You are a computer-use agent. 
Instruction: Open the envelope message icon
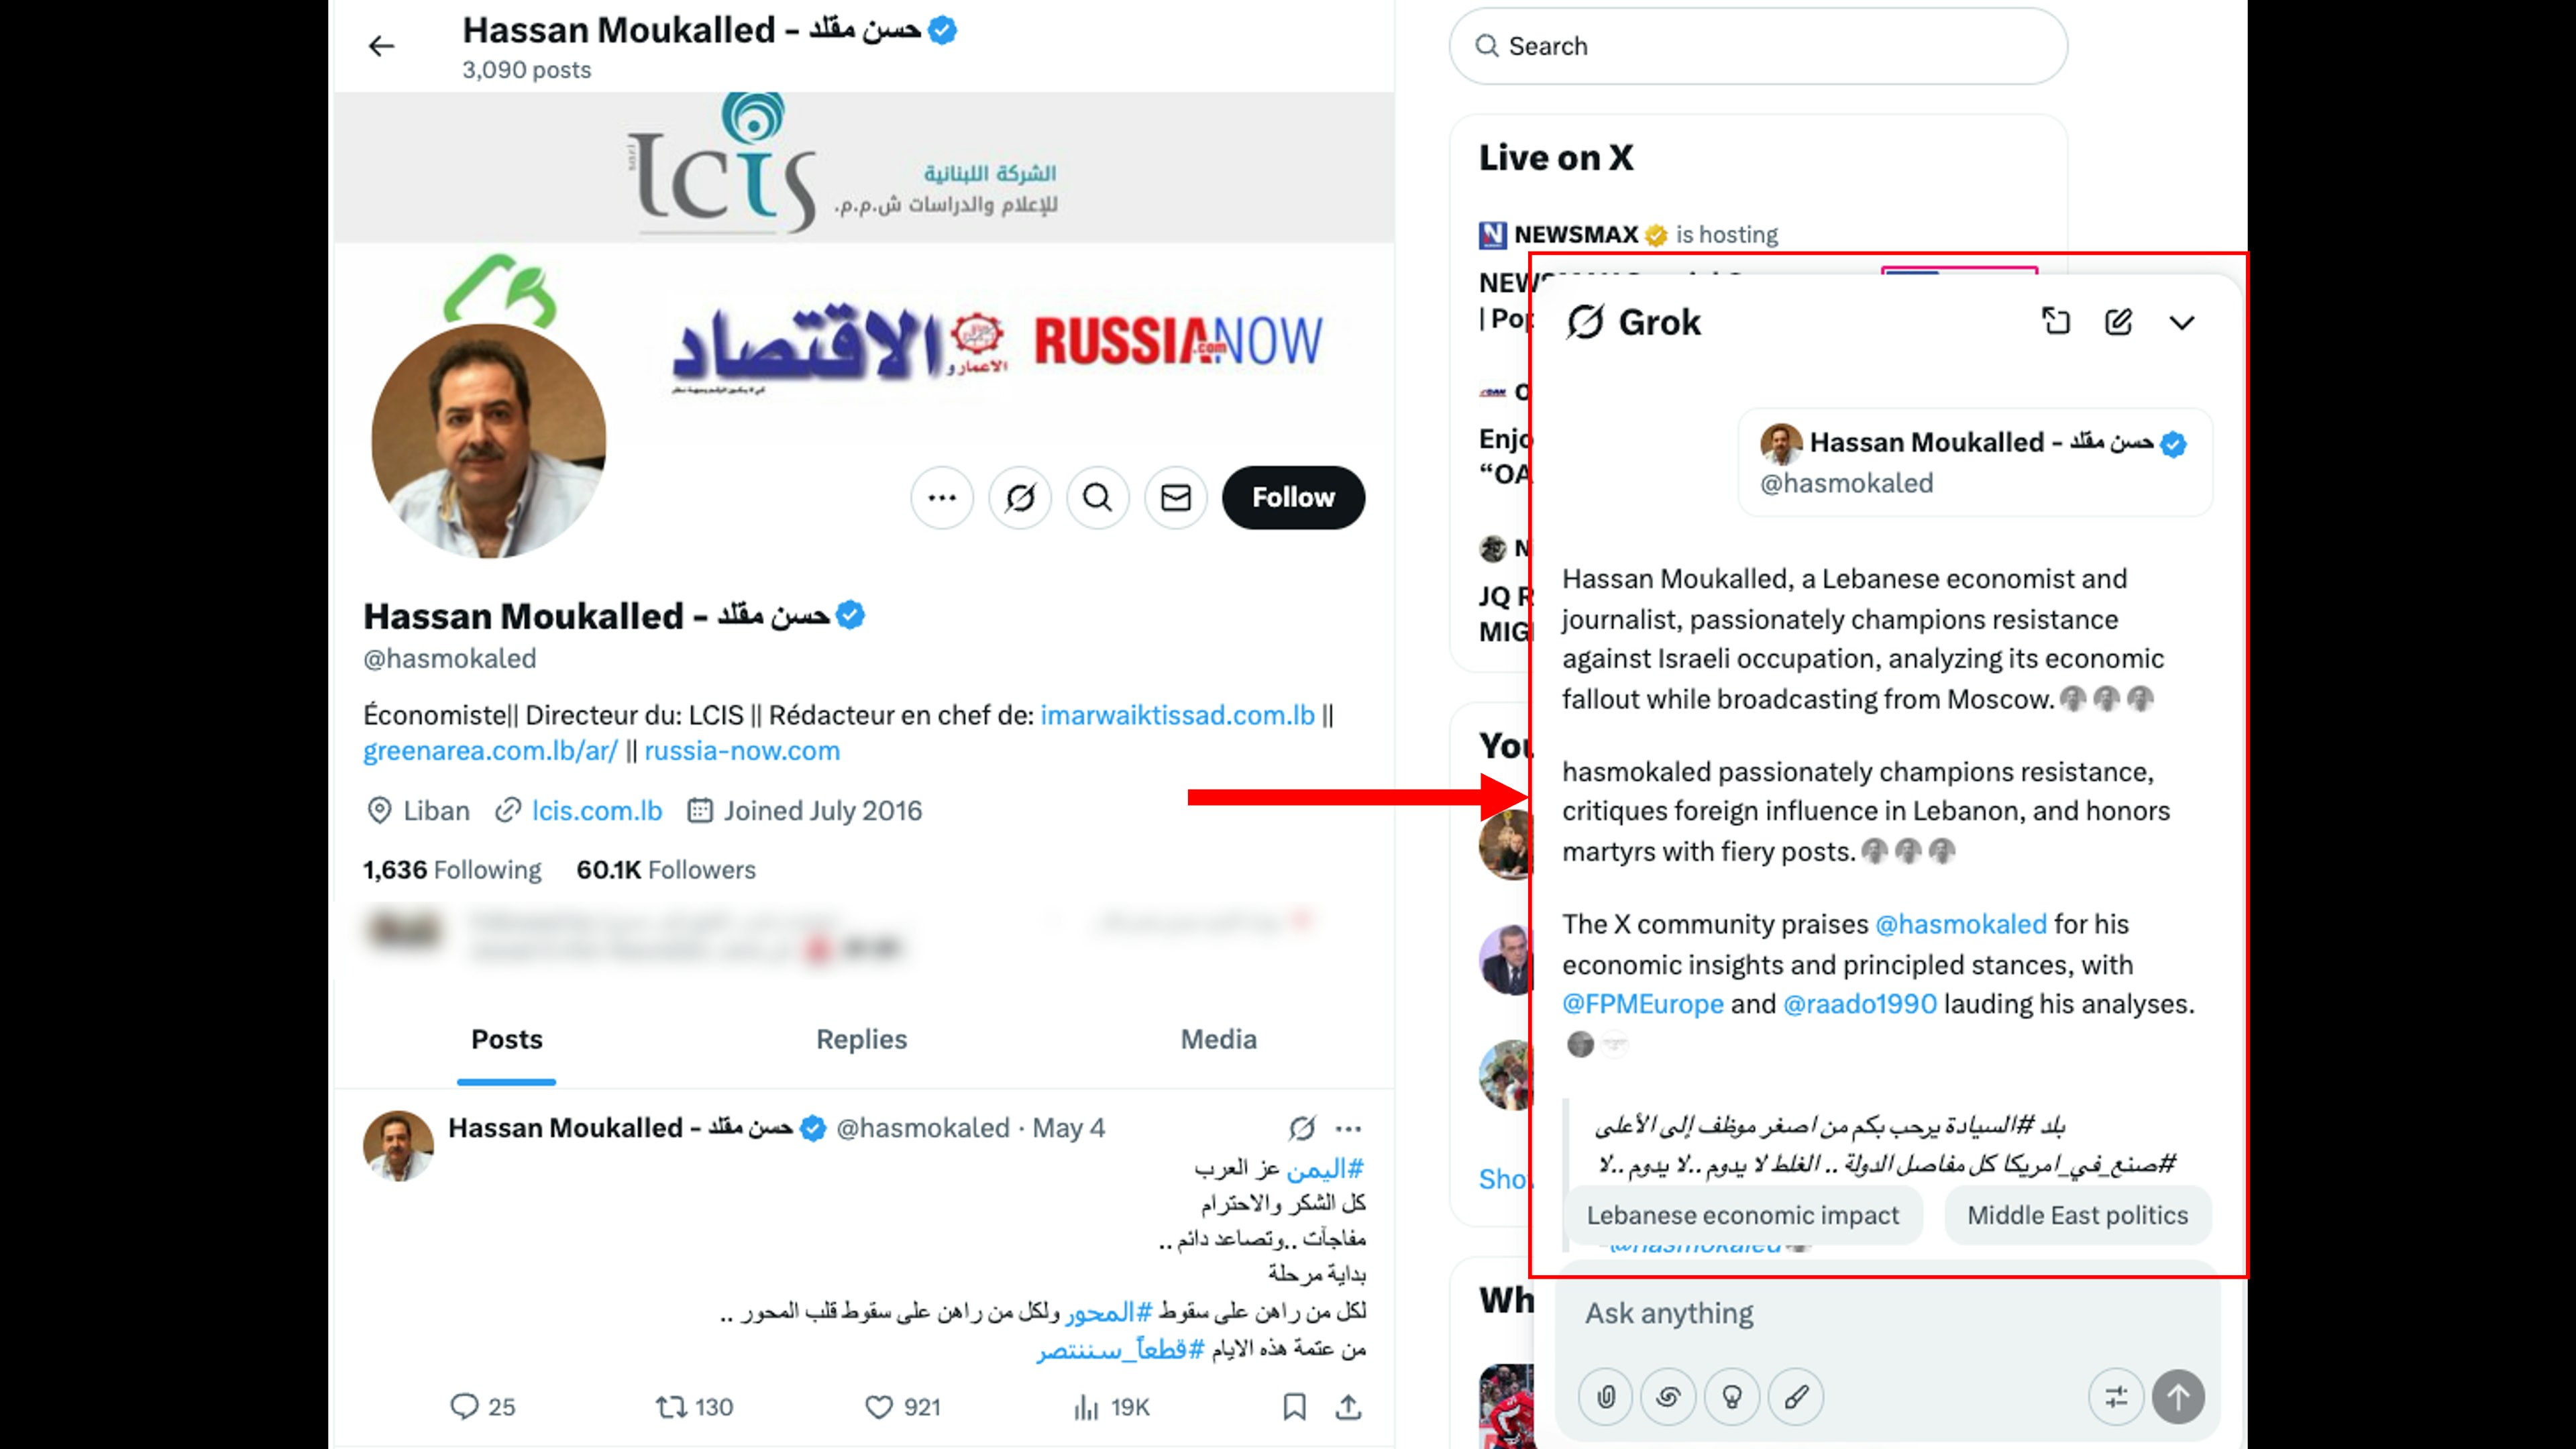pyautogui.click(x=1176, y=497)
